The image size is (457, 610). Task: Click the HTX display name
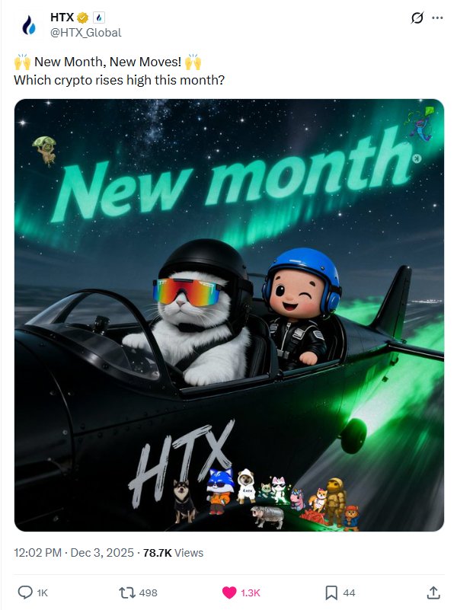pos(62,18)
